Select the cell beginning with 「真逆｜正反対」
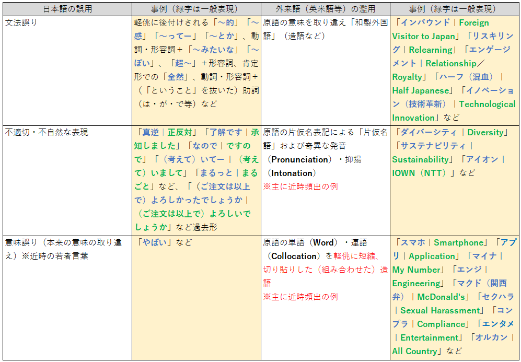This screenshot has width=521, height=362. tap(196, 179)
